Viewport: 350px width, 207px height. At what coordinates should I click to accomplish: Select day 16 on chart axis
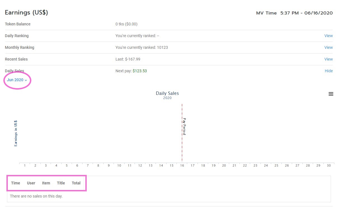coord(182,165)
